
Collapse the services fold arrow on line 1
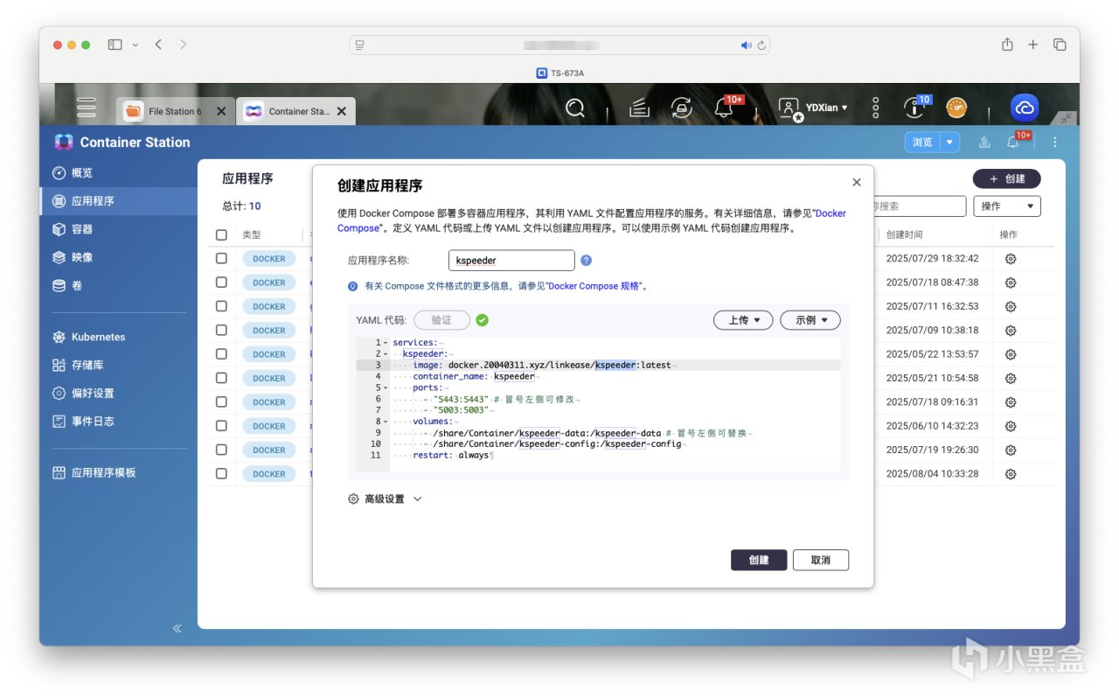coord(386,343)
